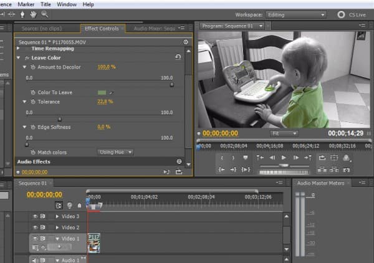Switch to the Audio Mixer tab
Screen dimensions: 374x263
pos(160,29)
